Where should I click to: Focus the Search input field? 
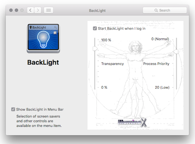[x=165, y=10]
